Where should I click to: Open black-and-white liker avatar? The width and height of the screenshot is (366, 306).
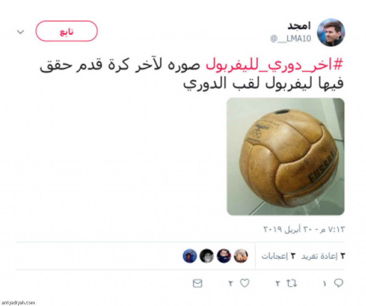[x=207, y=256]
